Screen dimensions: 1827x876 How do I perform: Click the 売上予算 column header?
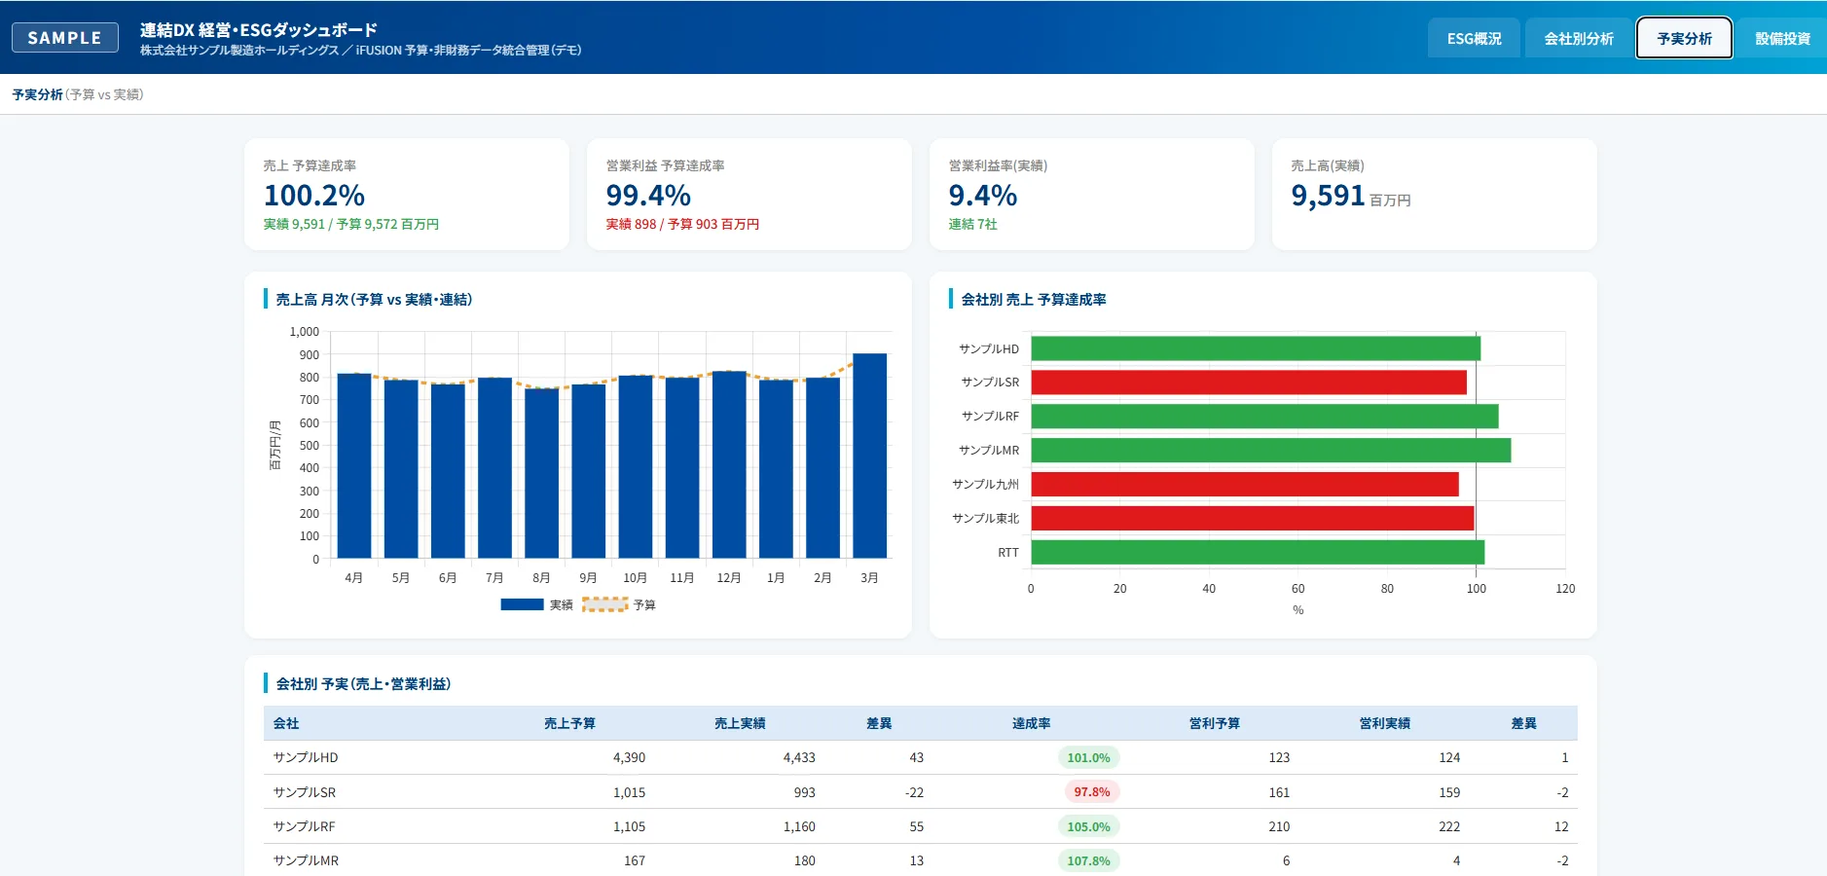pos(569,723)
